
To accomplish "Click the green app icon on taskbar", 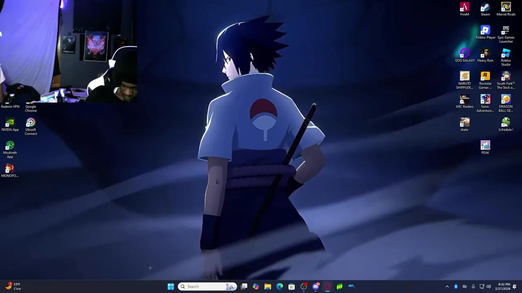I will pos(339,286).
